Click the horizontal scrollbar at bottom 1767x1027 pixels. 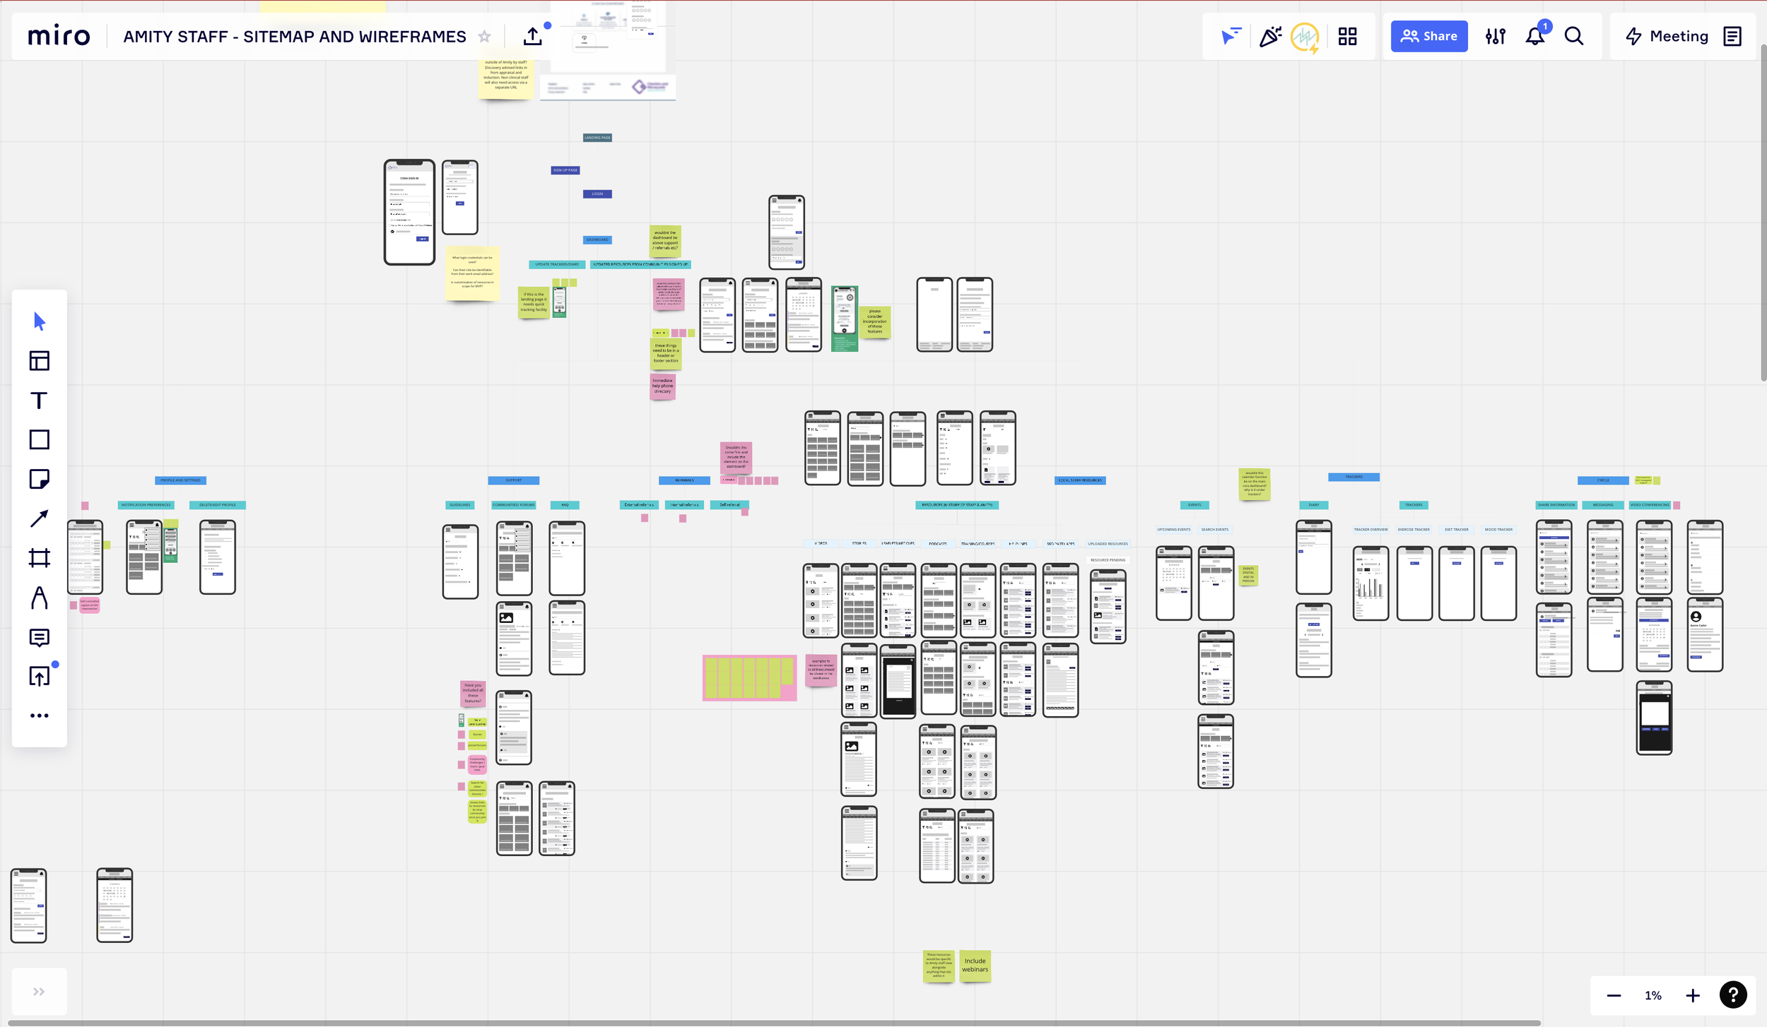(774, 1023)
